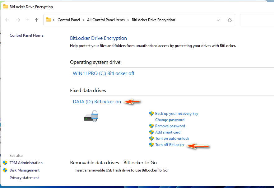274x188 pixels.
Task: Click the Back navigation arrow
Action: coord(7,20)
